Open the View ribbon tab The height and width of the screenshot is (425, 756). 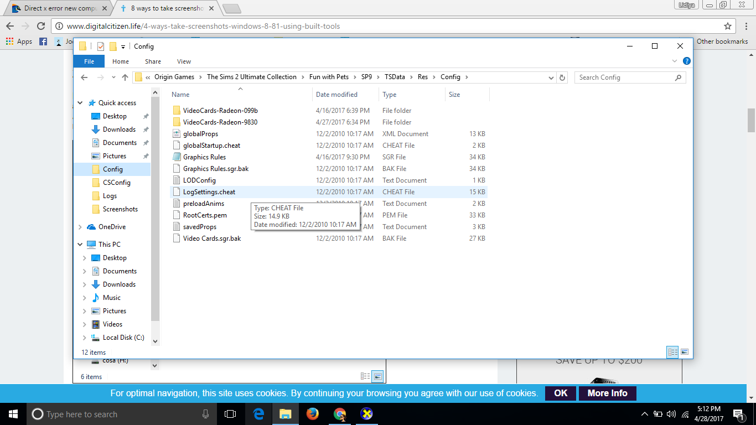(x=184, y=61)
